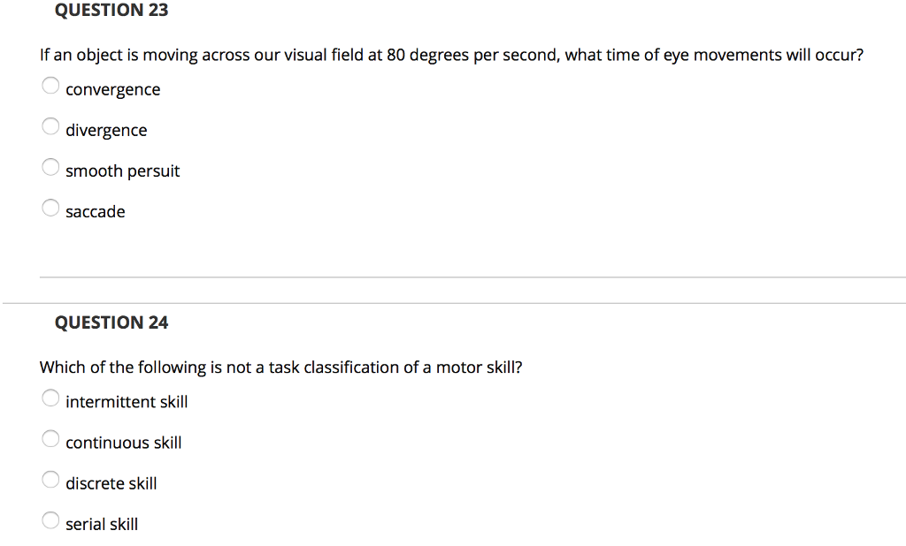Click the intermittent skill answer label
This screenshot has height=546, width=906.
[127, 401]
